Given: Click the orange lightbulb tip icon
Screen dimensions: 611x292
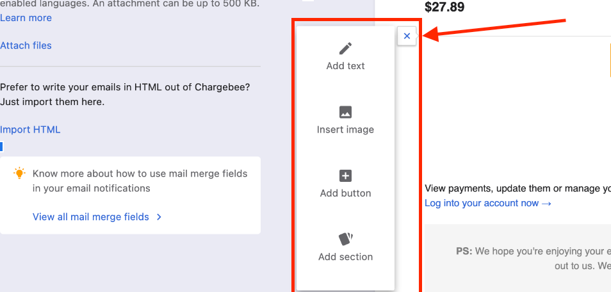Looking at the screenshot, I should [20, 173].
